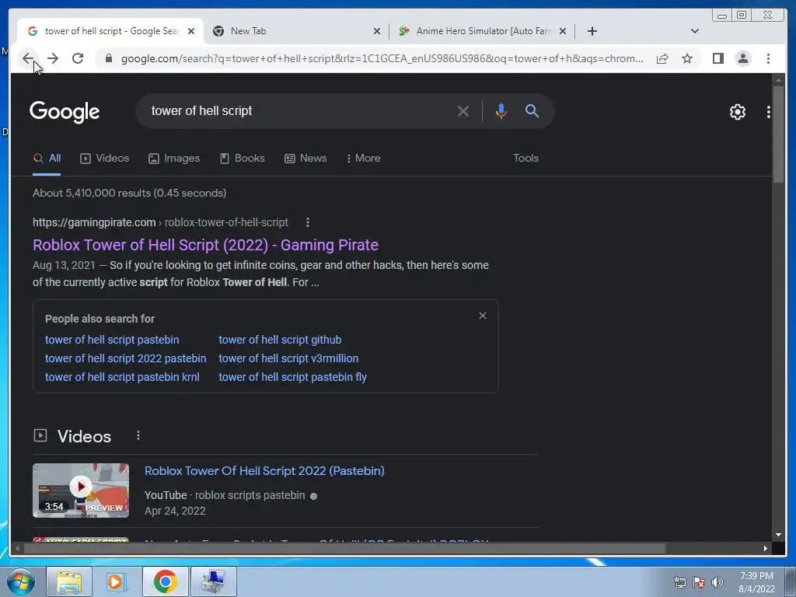Image resolution: width=796 pixels, height=597 pixels.
Task: Play the 3:54 video thumbnail
Action: pos(81,491)
